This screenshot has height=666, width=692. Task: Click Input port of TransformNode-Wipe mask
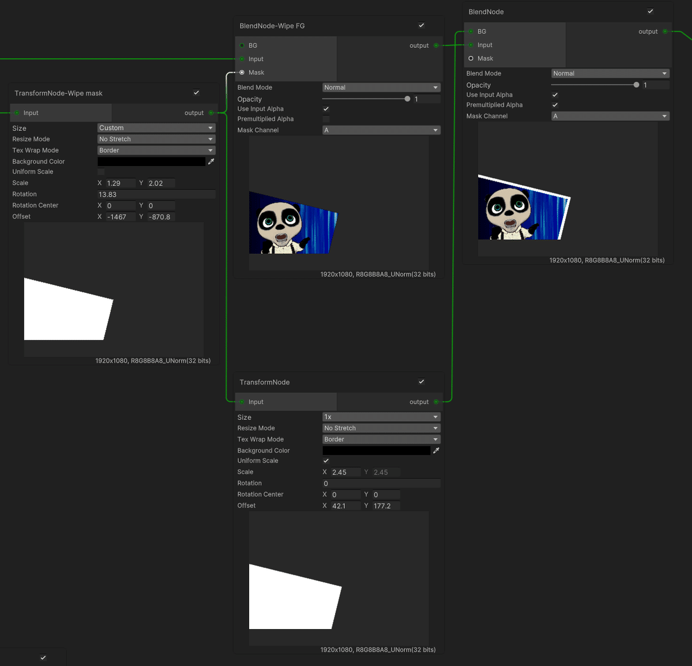click(x=17, y=113)
